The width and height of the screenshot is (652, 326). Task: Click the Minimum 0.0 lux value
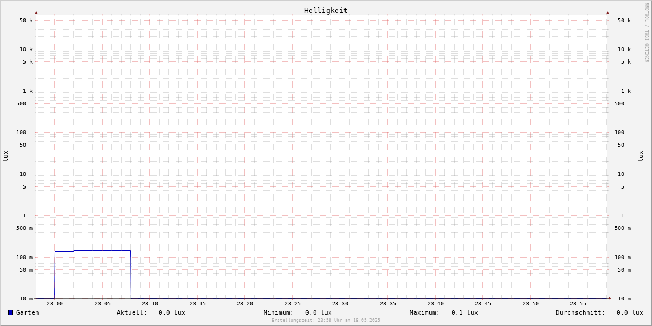[x=318, y=312]
